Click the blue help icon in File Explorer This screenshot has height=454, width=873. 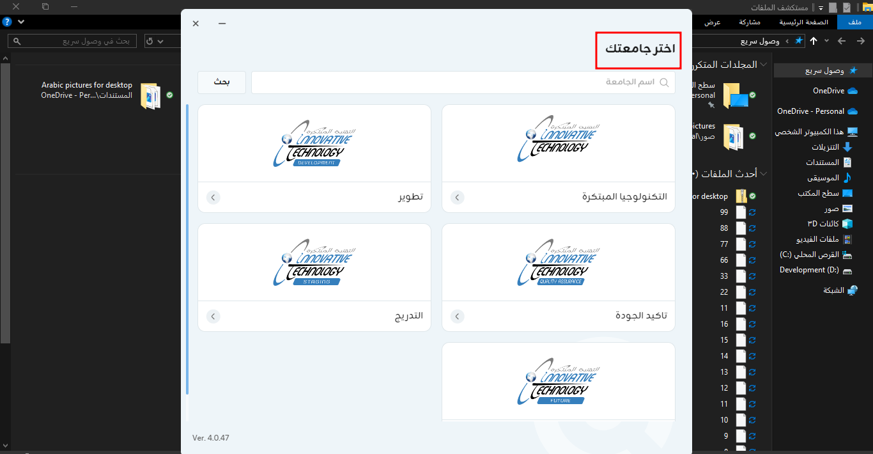7,22
